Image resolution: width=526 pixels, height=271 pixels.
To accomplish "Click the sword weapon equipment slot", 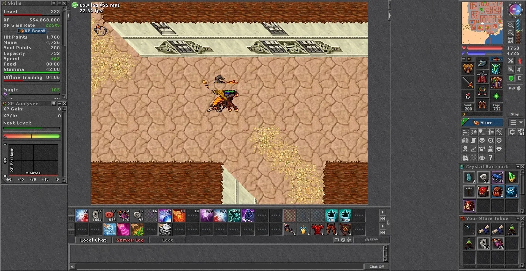I will [468, 82].
